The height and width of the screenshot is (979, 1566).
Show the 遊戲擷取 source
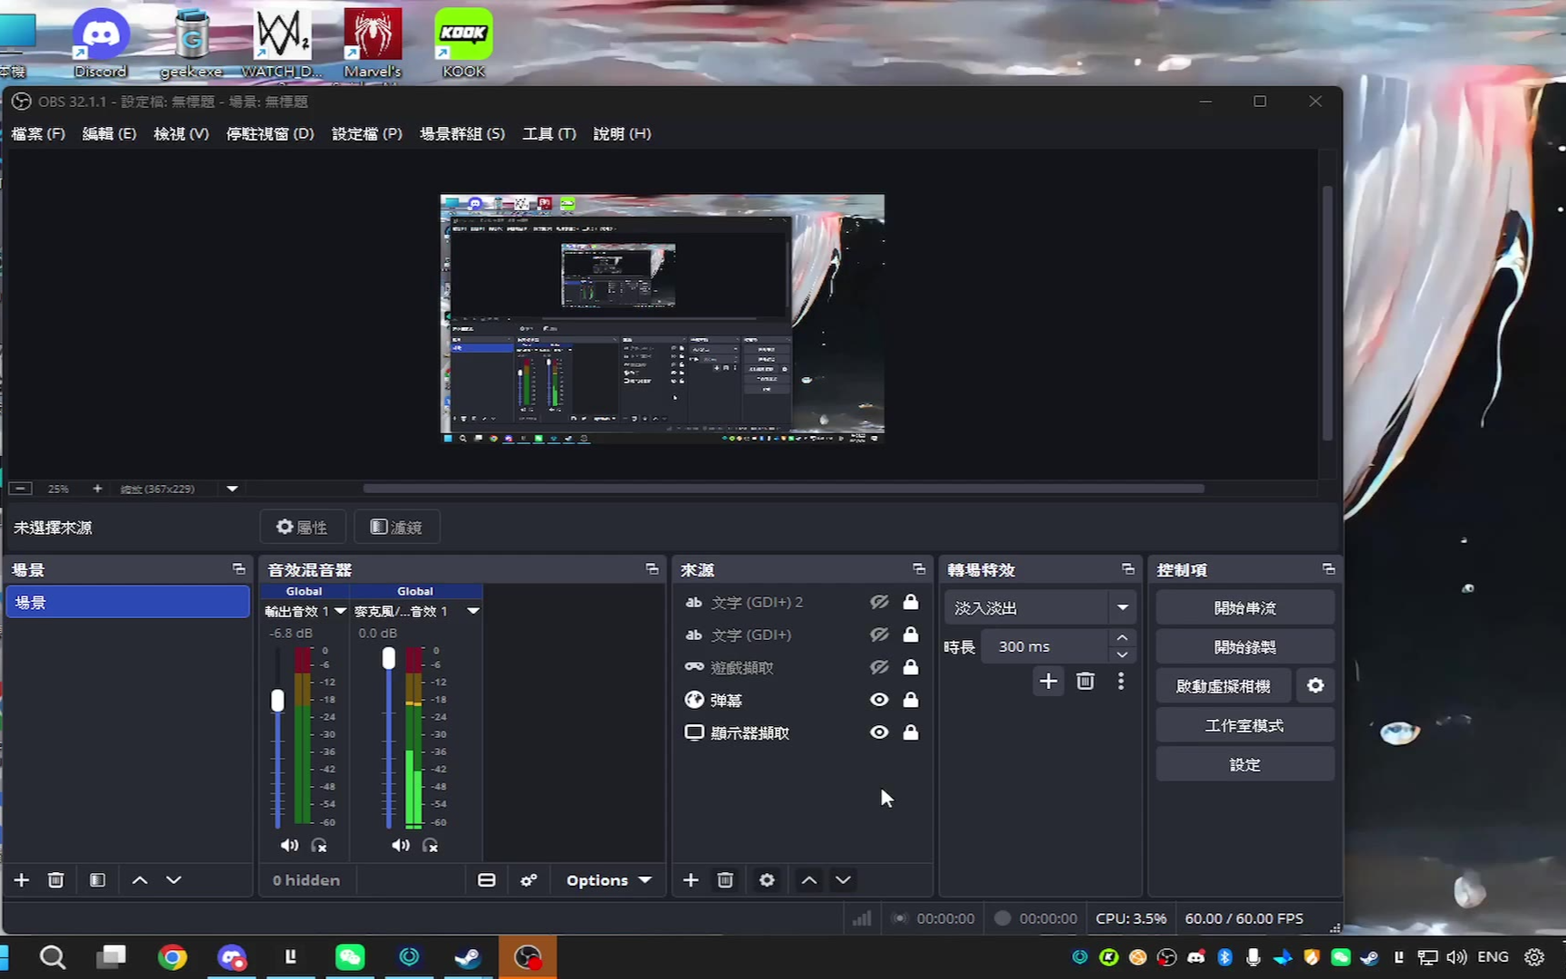tap(879, 667)
